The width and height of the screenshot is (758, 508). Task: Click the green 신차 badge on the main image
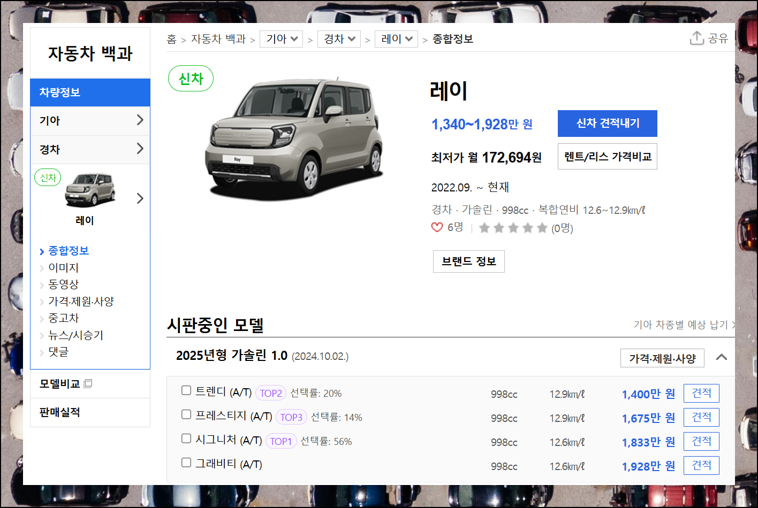[x=191, y=79]
